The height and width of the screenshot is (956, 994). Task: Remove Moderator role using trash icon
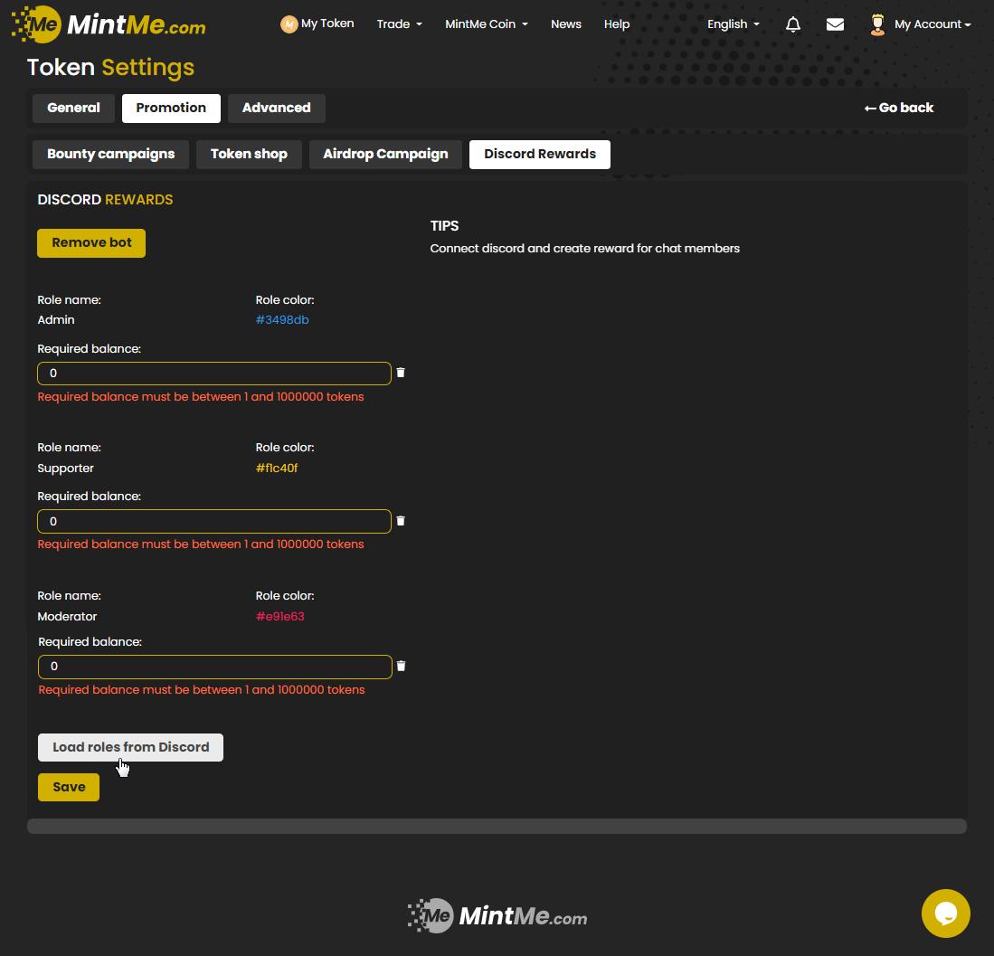pos(401,666)
